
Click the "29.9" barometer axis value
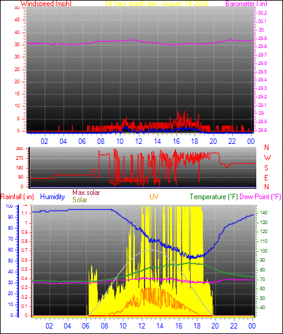[262, 38]
